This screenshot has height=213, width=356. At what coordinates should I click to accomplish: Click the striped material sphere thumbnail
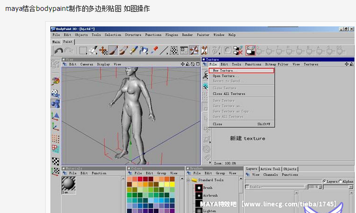(68, 184)
